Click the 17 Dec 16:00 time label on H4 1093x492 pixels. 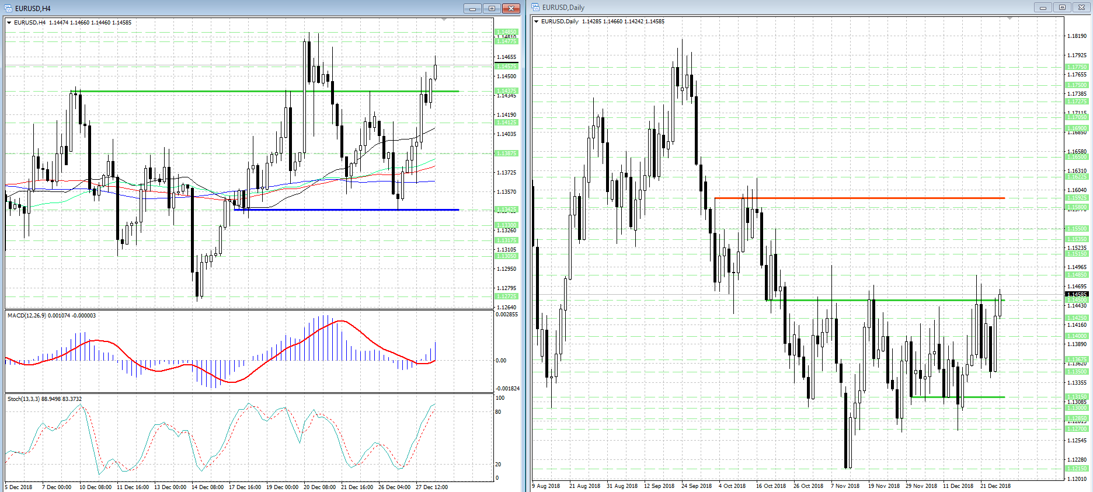(x=245, y=487)
